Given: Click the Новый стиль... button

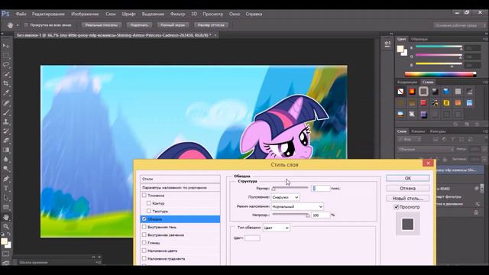Looking at the screenshot, I should point(407,199).
